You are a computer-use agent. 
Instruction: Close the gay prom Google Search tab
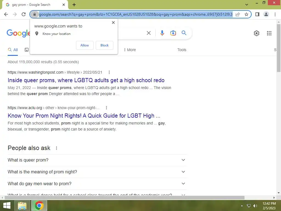pyautogui.click(x=64, y=5)
